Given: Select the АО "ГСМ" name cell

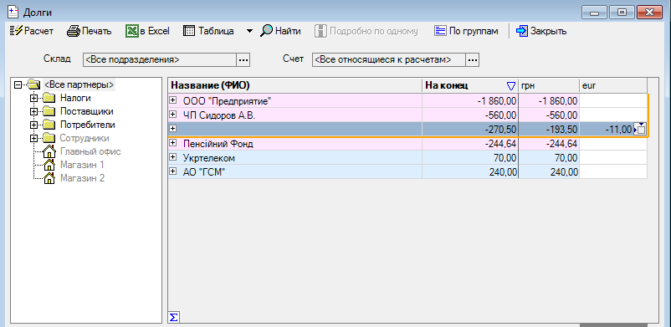Looking at the screenshot, I should click(x=295, y=172).
